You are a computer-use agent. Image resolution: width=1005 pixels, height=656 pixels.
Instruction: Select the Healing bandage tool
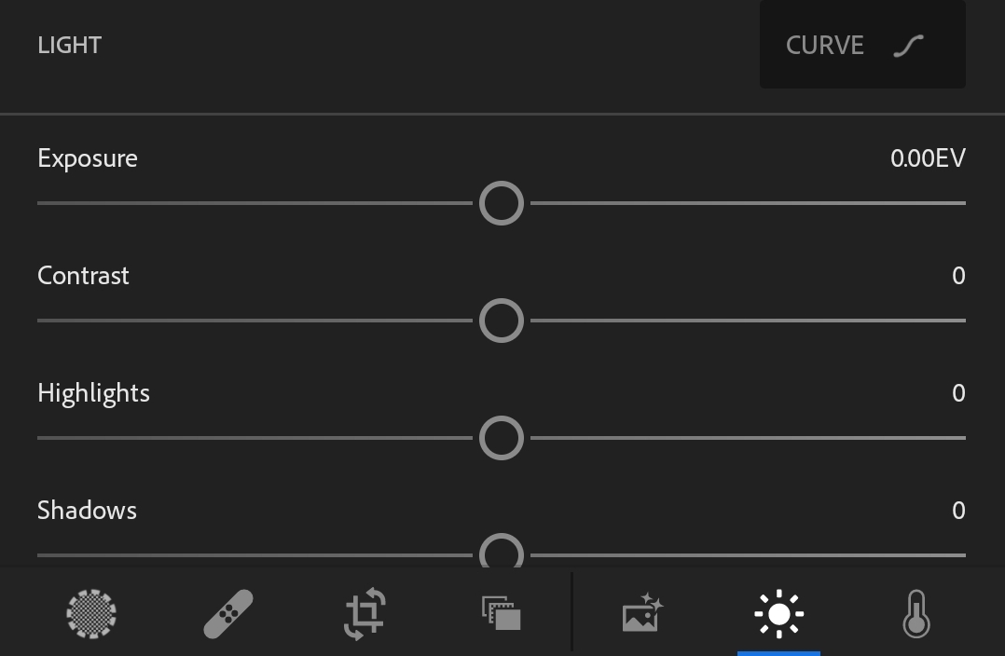point(227,614)
